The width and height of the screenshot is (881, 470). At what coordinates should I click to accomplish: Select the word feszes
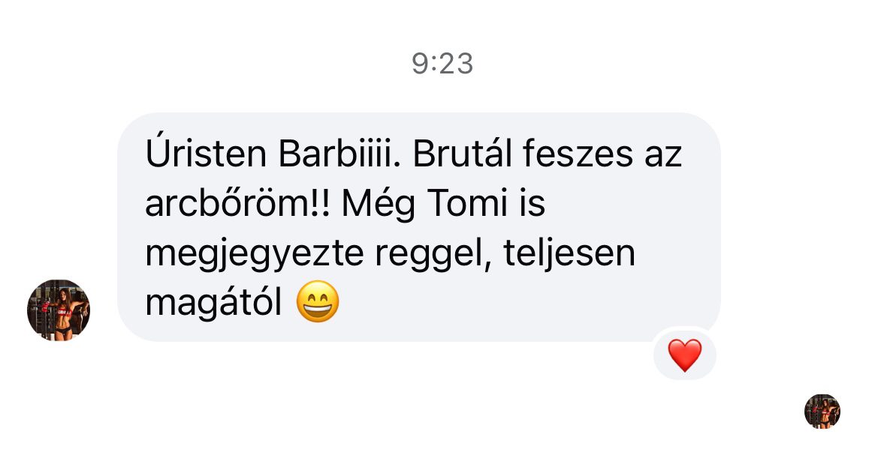(x=578, y=153)
